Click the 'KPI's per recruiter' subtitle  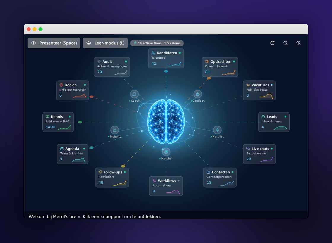pos(72,89)
